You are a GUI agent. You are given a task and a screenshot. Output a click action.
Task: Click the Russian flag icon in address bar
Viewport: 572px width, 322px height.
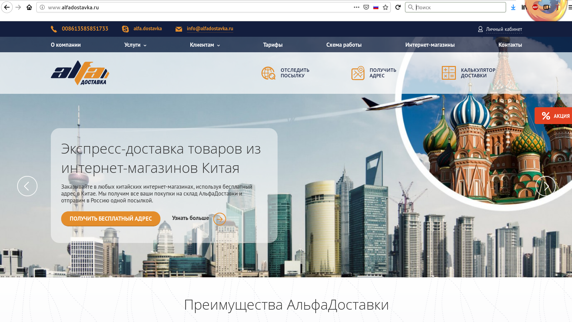[376, 7]
